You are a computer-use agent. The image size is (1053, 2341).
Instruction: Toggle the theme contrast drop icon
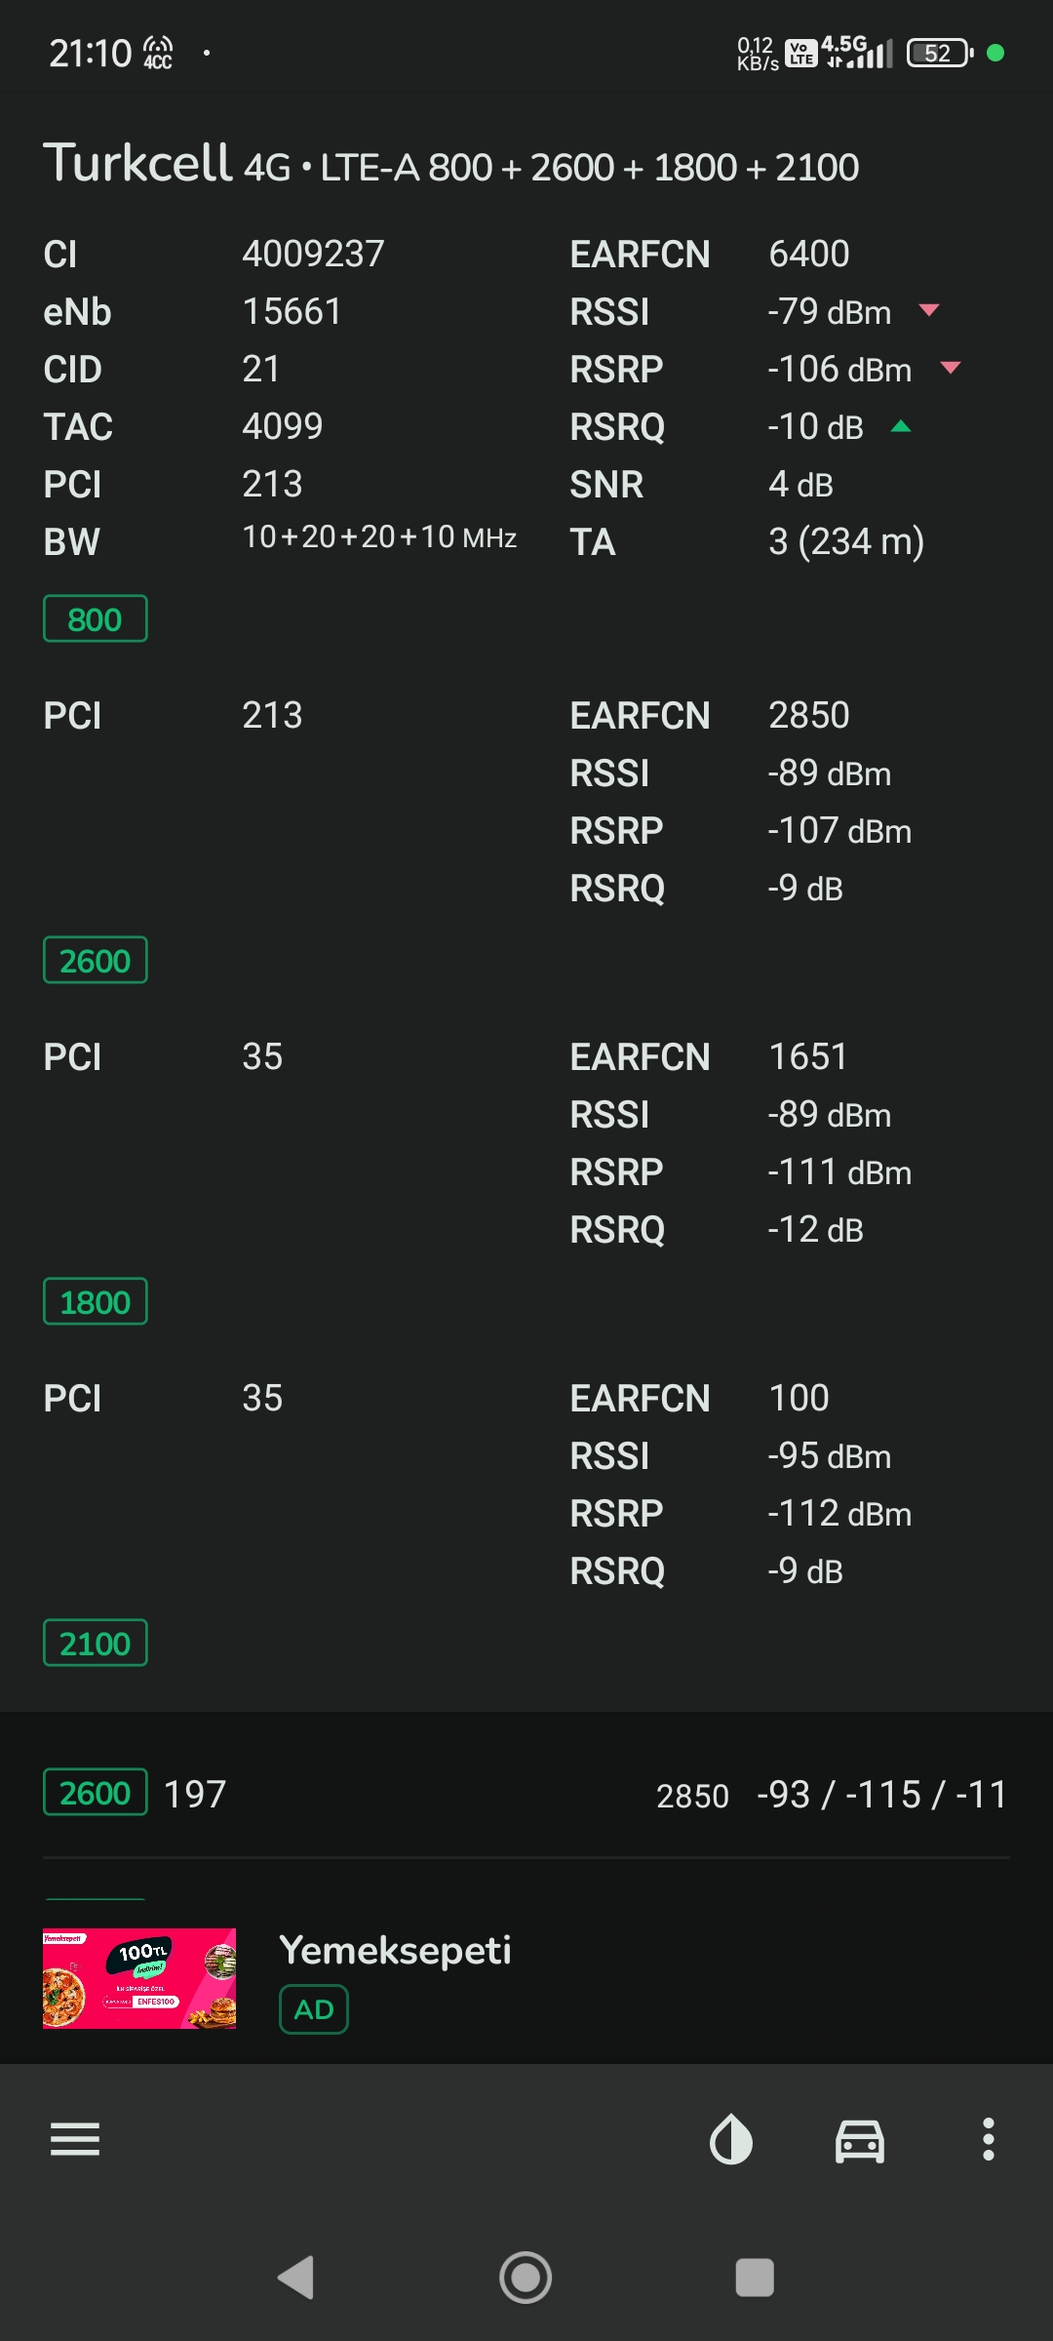731,2140
